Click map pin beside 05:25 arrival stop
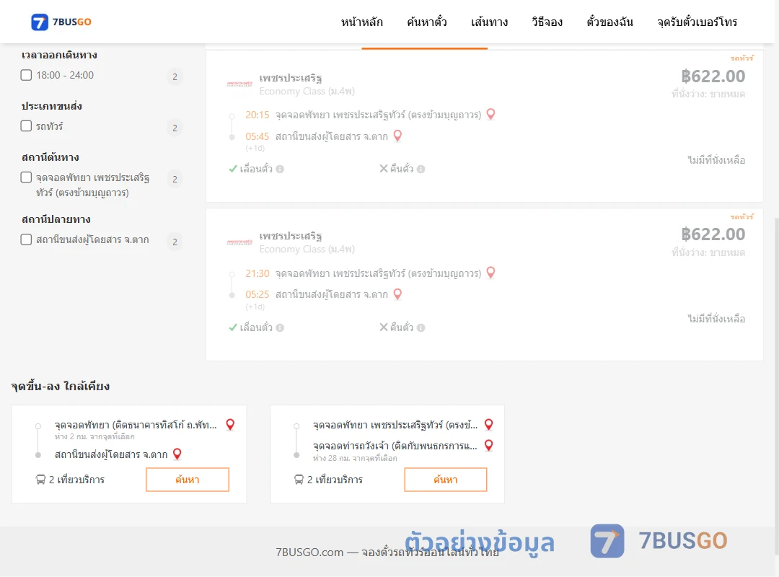The width and height of the screenshot is (779, 577). [x=397, y=294]
